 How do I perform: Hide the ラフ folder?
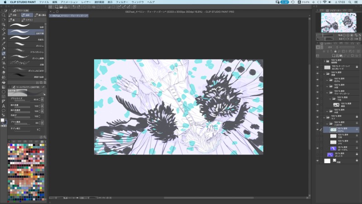point(318,117)
